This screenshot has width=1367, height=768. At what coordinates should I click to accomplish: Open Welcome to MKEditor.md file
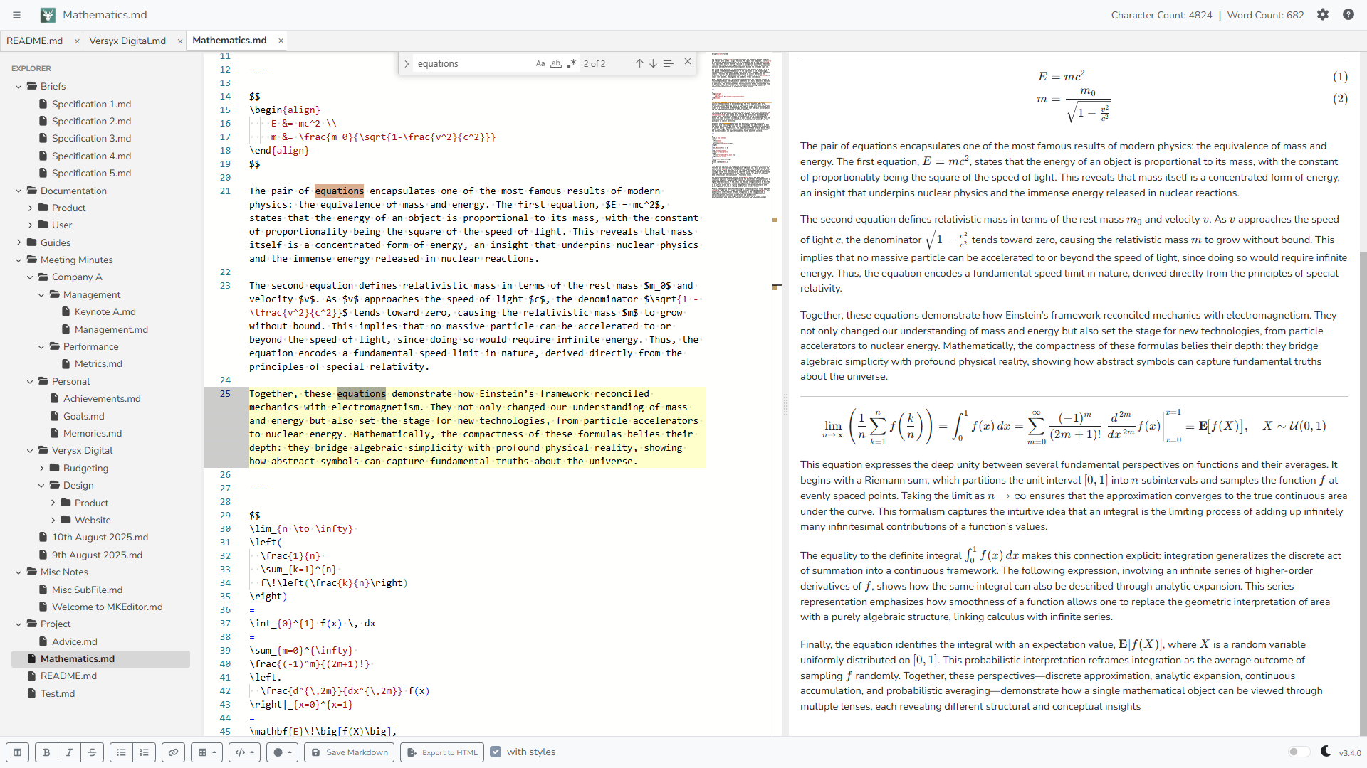(107, 607)
